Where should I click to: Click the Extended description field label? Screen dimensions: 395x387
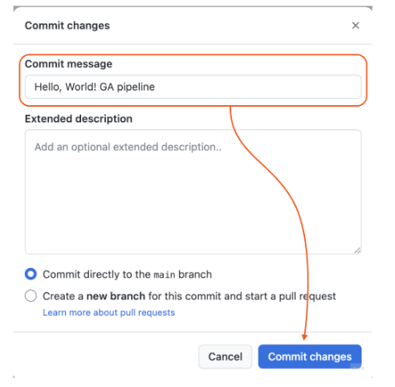79,119
